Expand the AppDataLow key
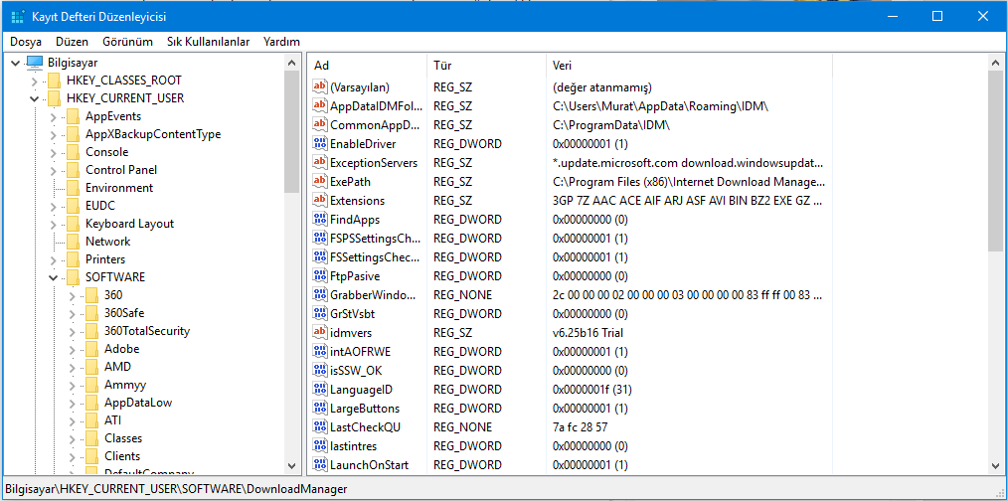The image size is (1008, 501). click(x=72, y=403)
